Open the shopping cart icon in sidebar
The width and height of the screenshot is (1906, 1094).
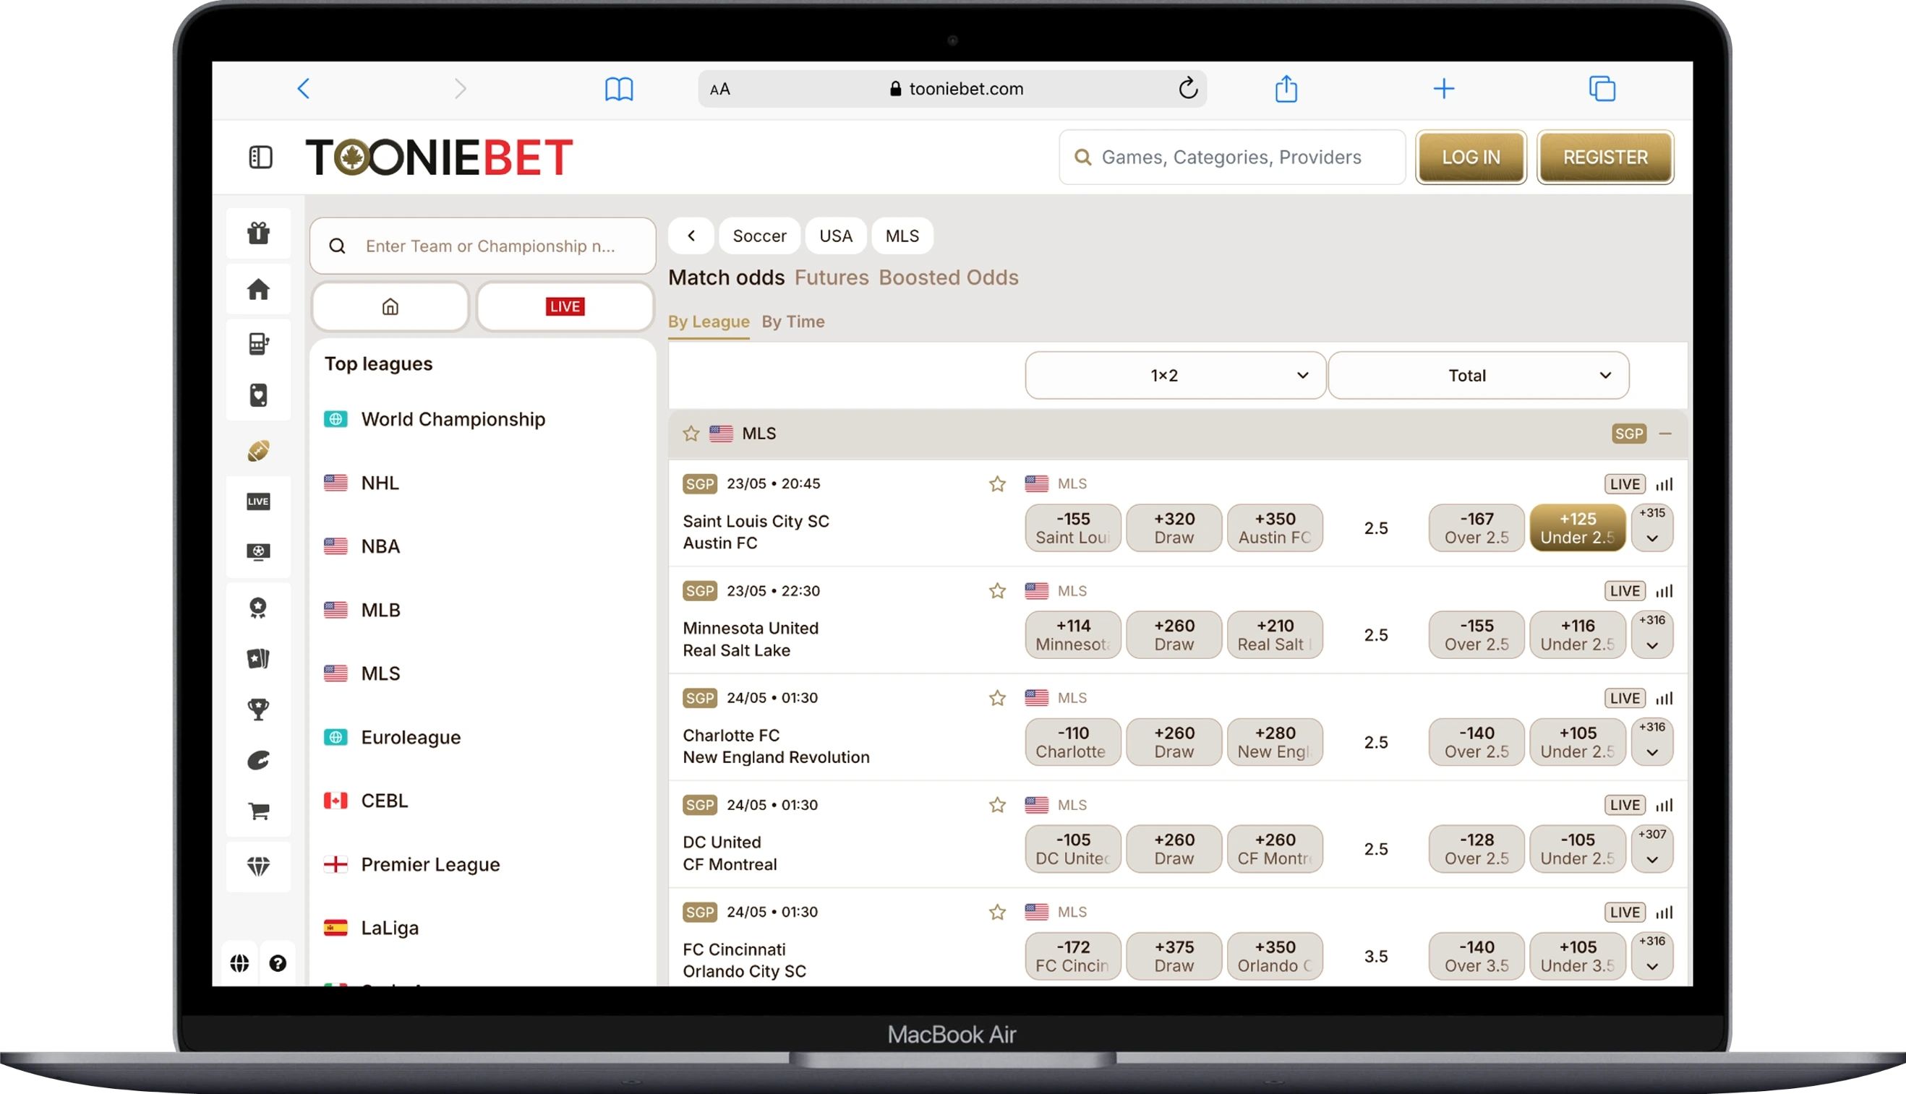point(259,811)
